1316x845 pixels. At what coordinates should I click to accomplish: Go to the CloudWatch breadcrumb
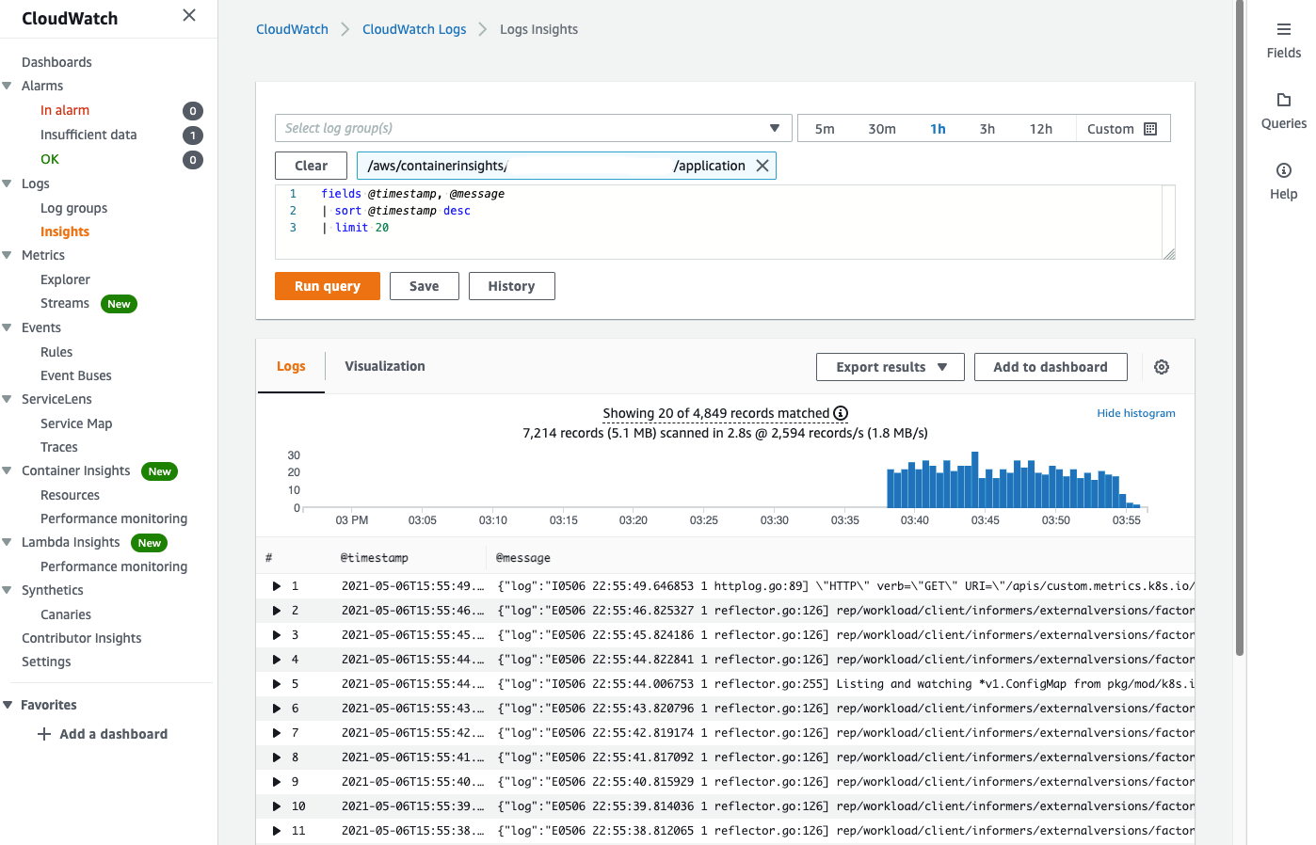292,29
